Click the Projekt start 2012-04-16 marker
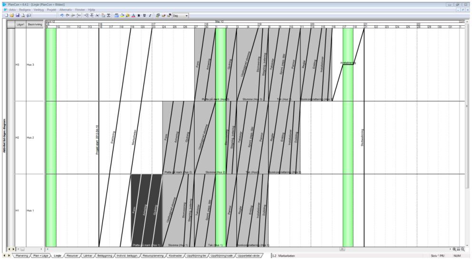The image size is (472, 260). coord(97,140)
